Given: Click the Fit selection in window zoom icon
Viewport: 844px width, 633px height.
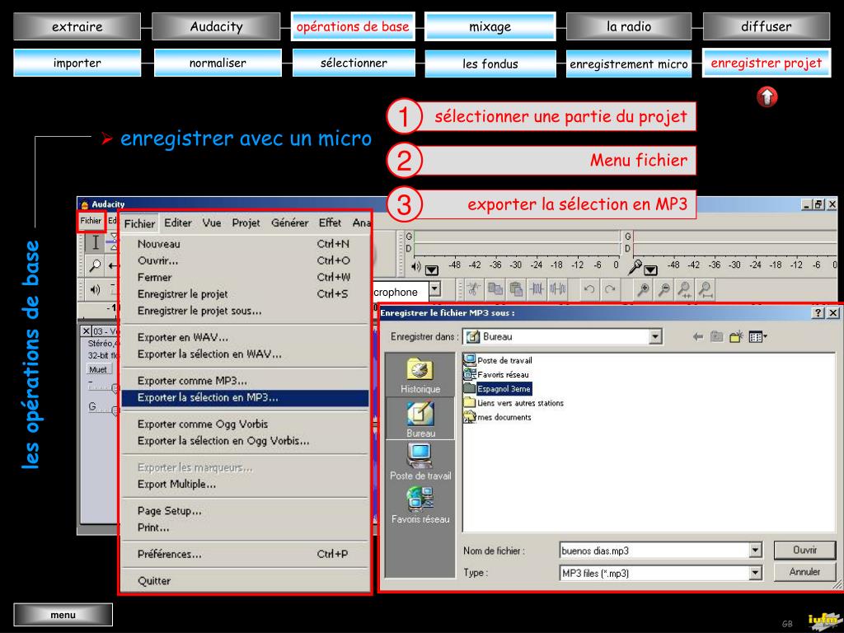Looking at the screenshot, I should (x=684, y=289).
